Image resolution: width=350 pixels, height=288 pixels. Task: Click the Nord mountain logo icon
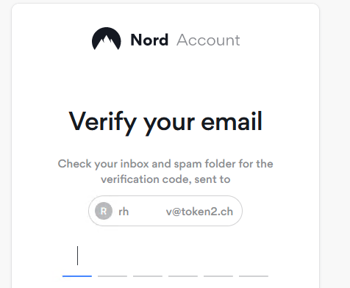(x=106, y=39)
